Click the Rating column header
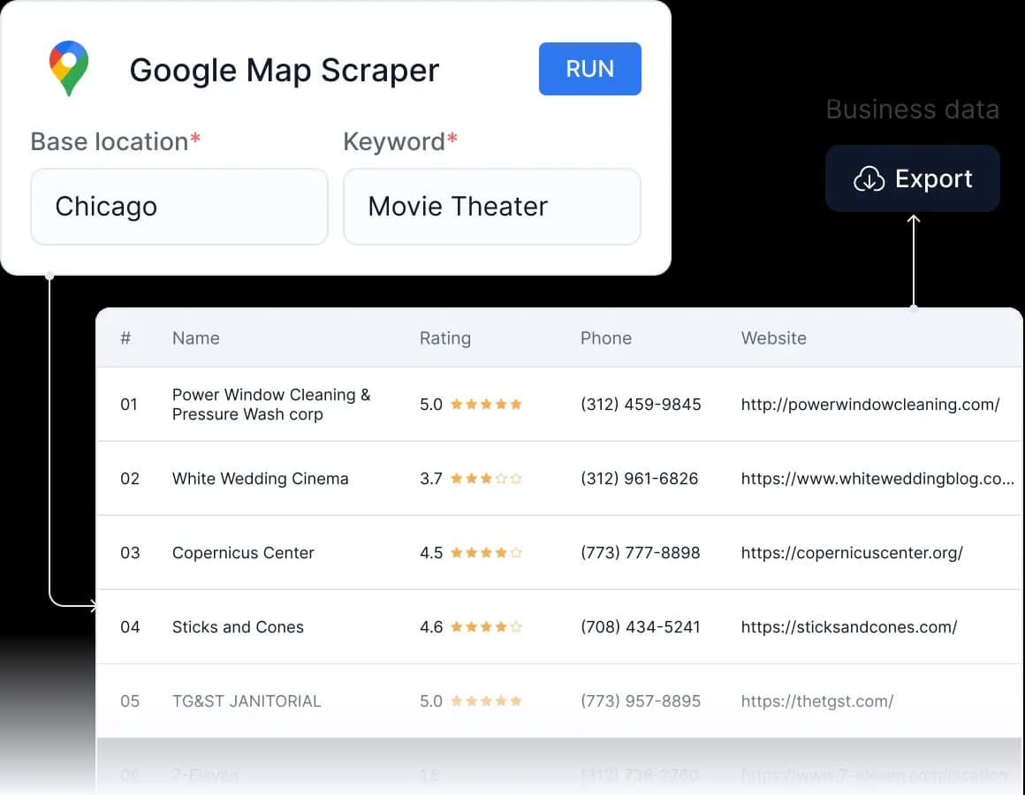Image resolution: width=1025 pixels, height=795 pixels. [x=445, y=338]
